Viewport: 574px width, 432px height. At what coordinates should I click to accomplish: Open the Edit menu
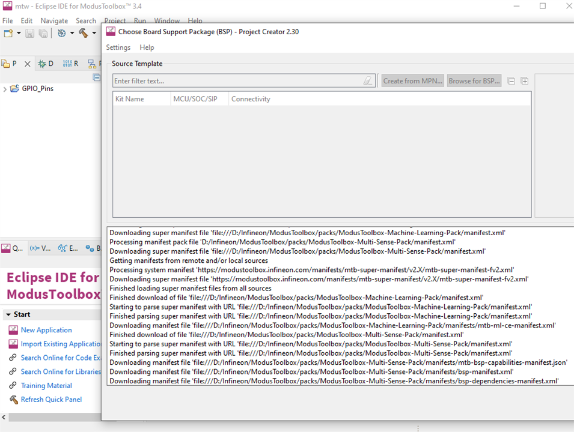[26, 21]
